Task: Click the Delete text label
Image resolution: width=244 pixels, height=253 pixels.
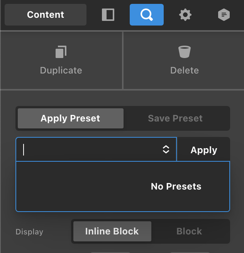Action: point(185,70)
